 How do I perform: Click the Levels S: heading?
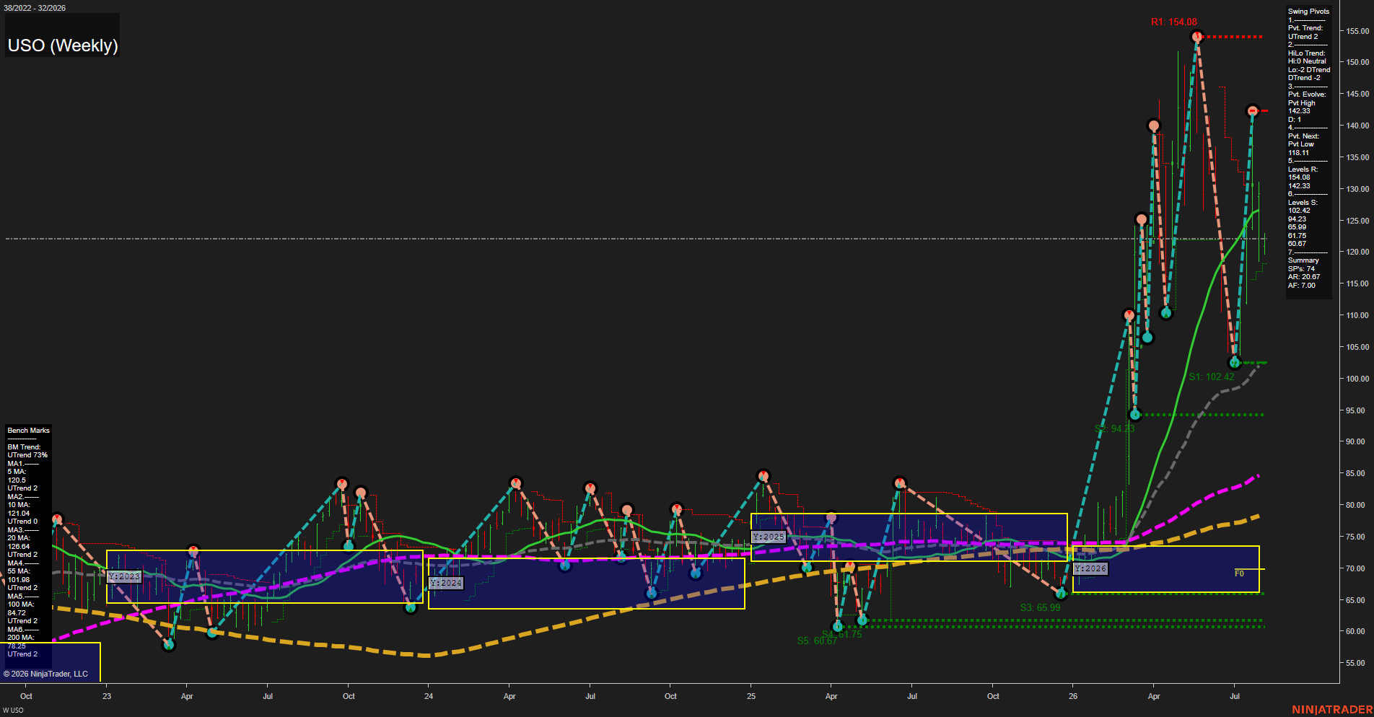[x=1303, y=203]
